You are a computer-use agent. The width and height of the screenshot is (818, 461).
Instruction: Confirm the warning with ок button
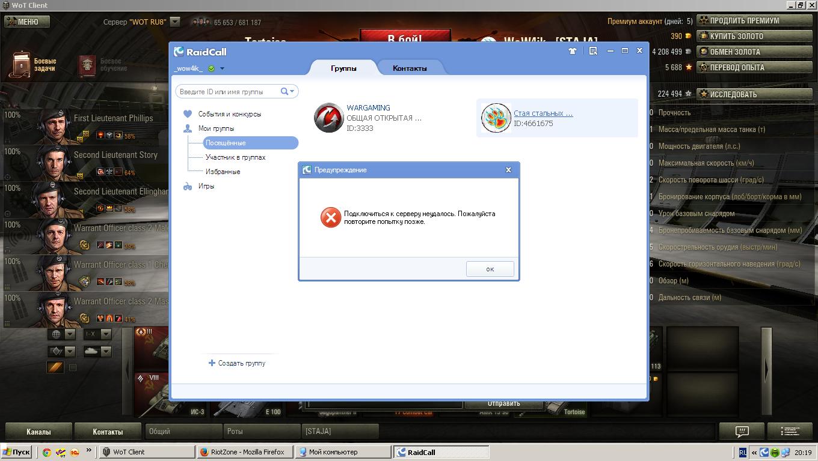pyautogui.click(x=490, y=269)
